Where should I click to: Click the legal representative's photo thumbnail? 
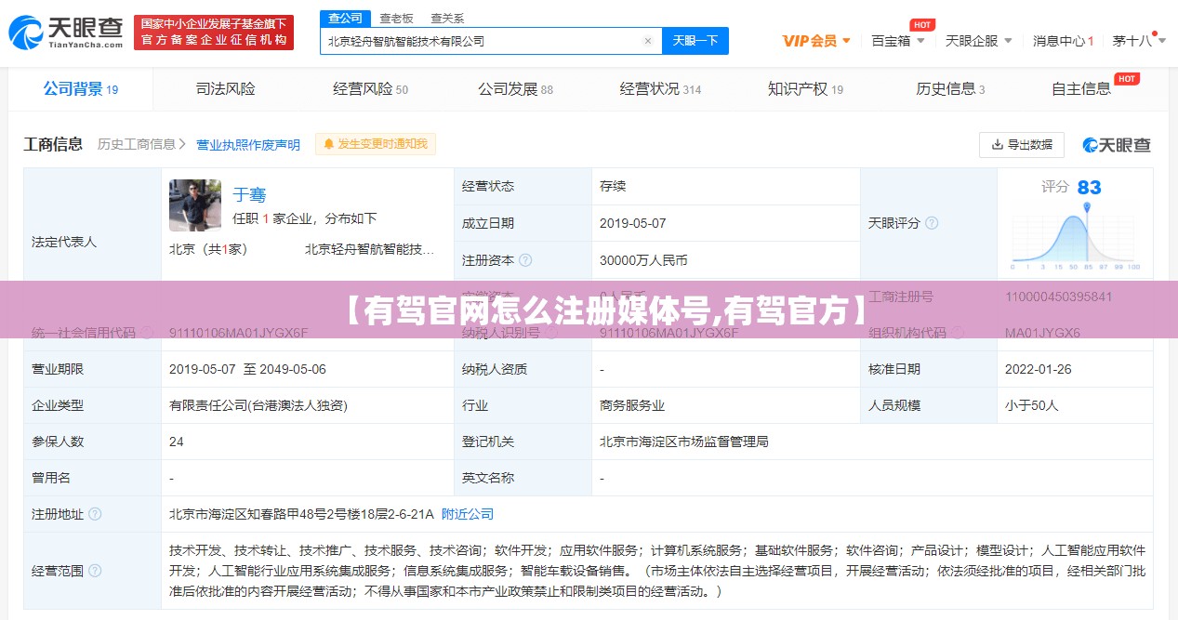pos(195,205)
